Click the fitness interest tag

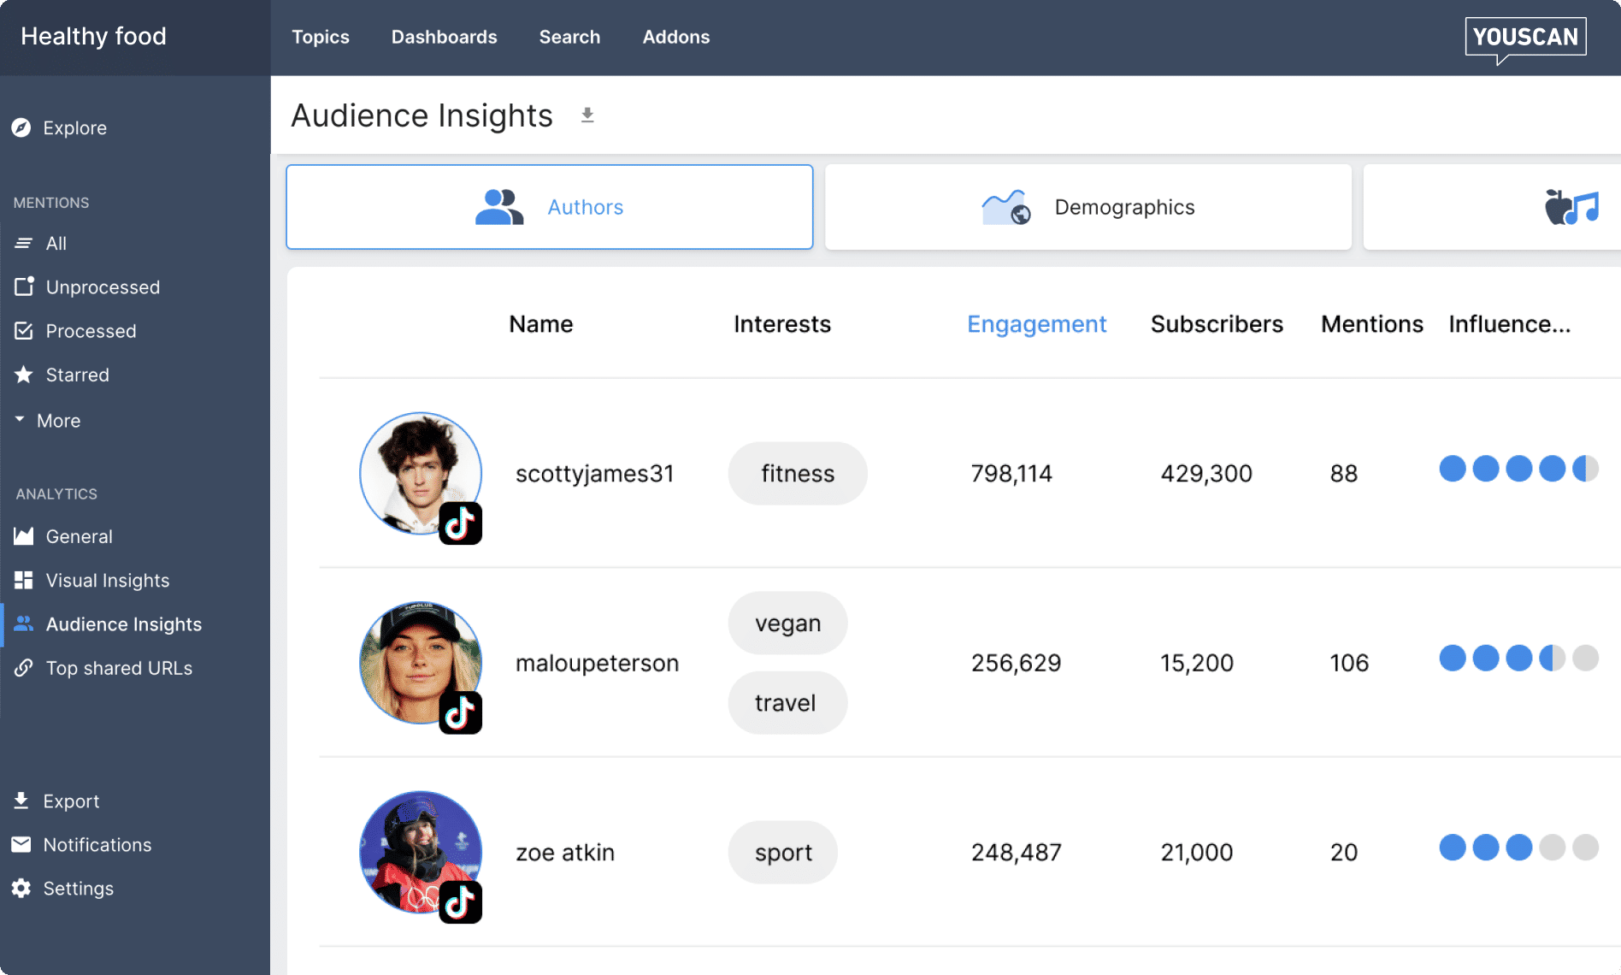(797, 474)
